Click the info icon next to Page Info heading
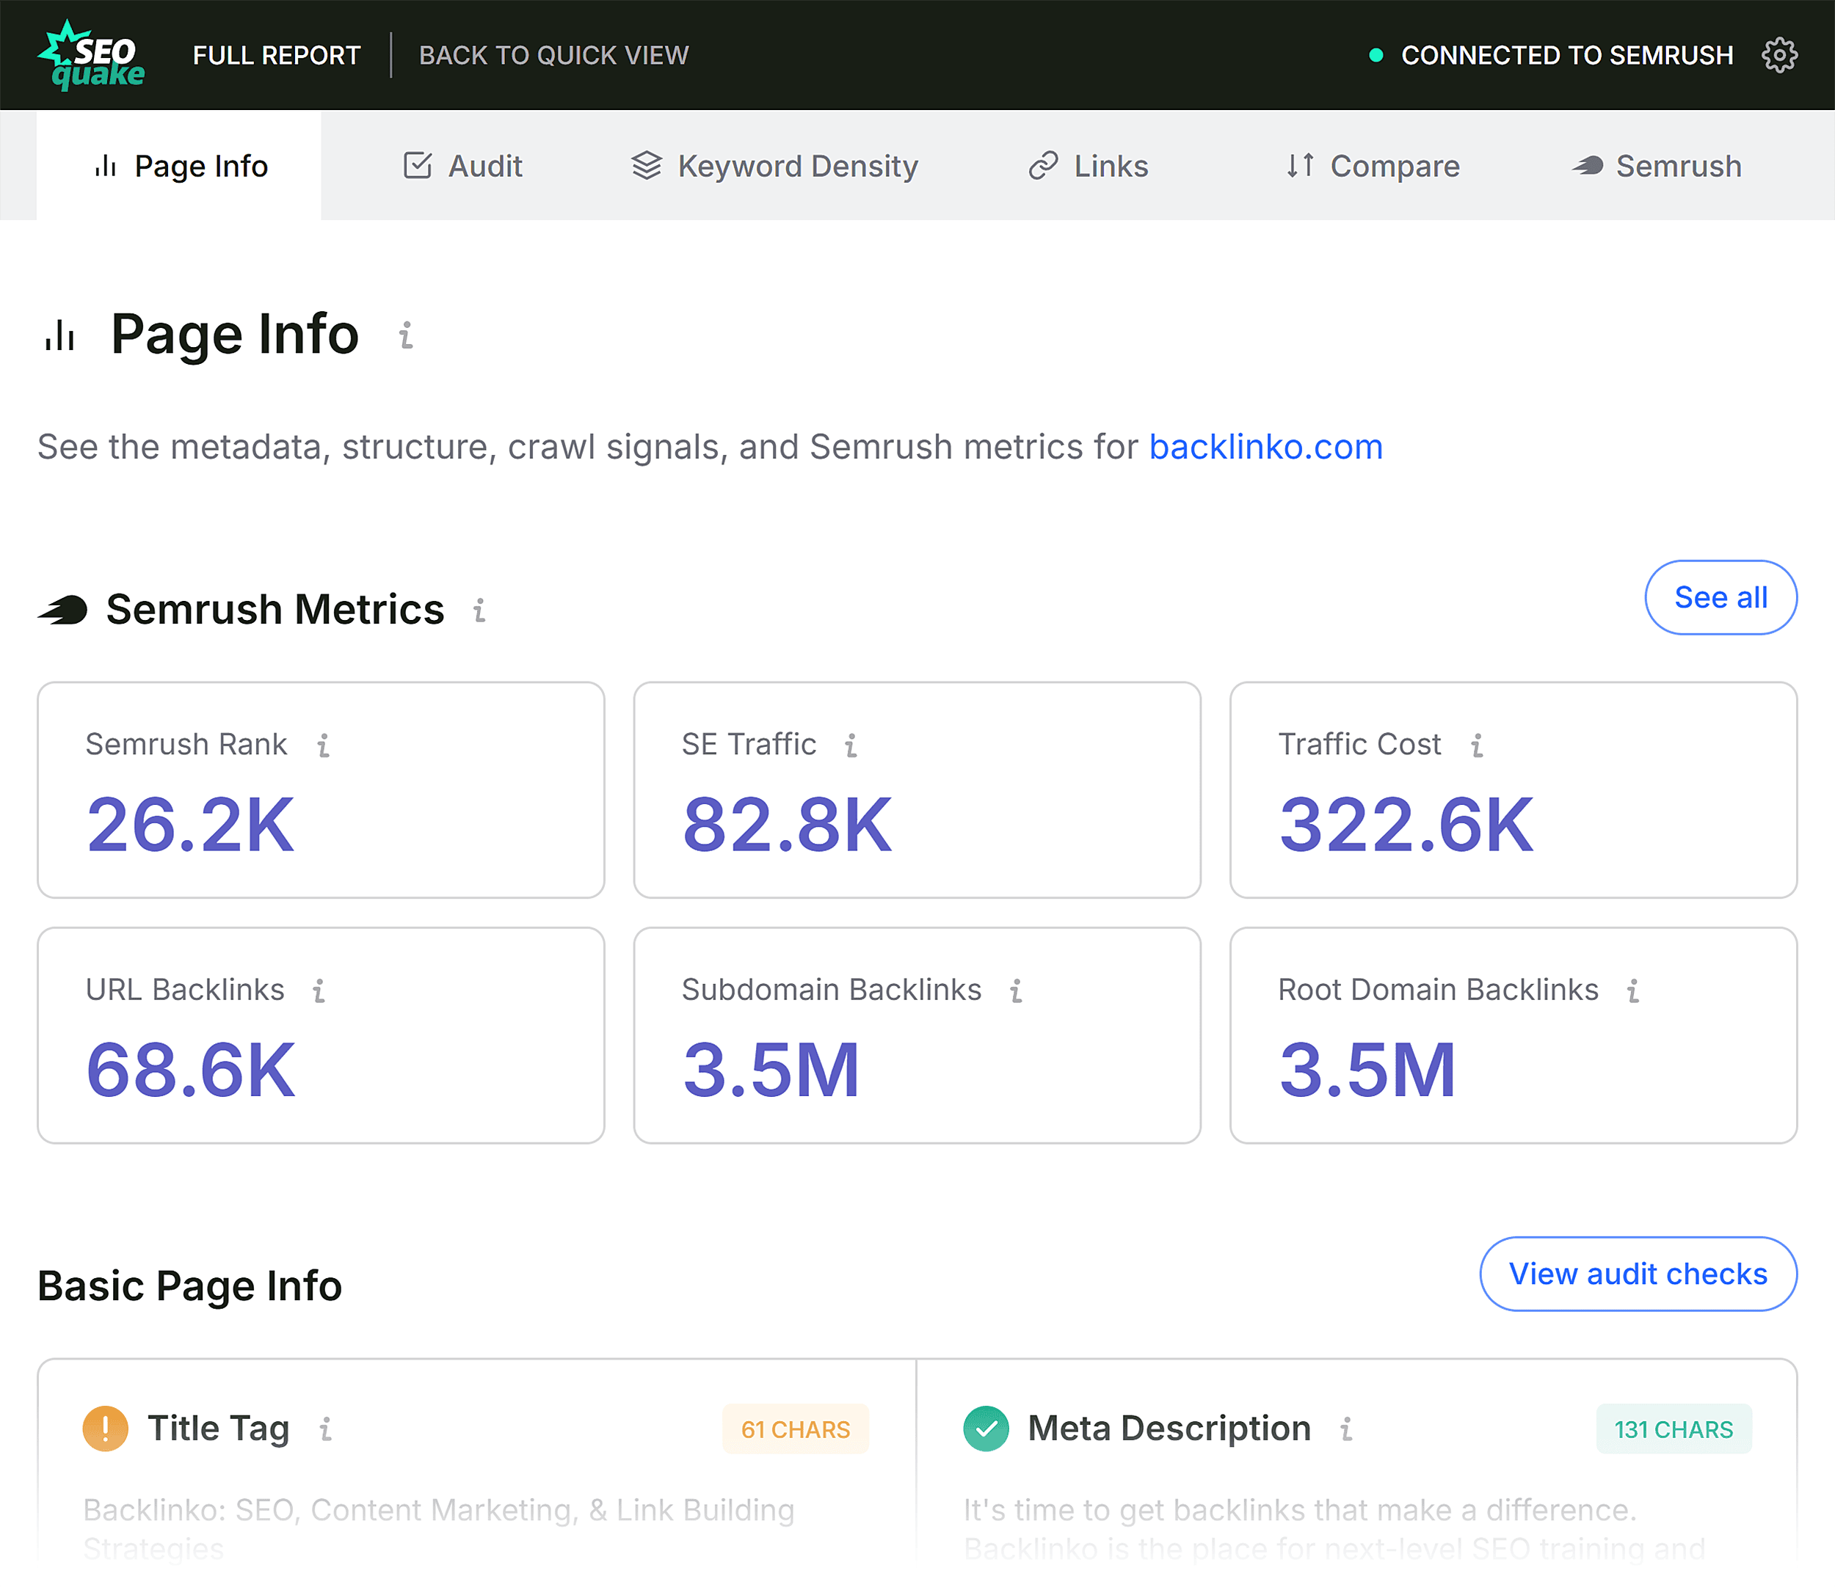 click(x=406, y=335)
